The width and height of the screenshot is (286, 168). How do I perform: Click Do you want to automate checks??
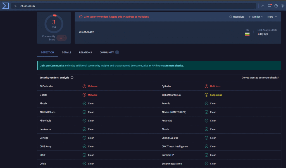click(260, 78)
